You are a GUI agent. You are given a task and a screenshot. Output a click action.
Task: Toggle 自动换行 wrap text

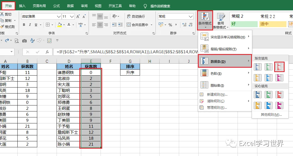136,16
